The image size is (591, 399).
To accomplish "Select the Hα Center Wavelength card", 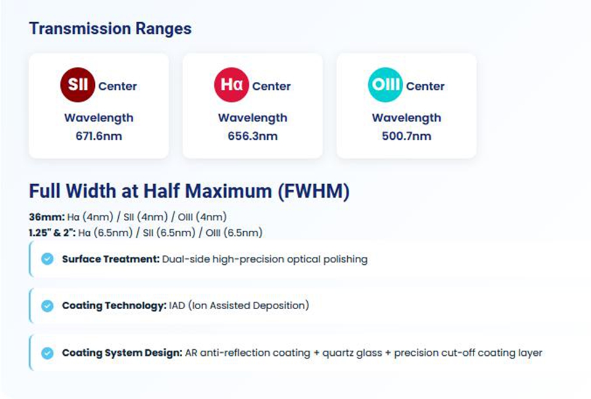I will [252, 106].
